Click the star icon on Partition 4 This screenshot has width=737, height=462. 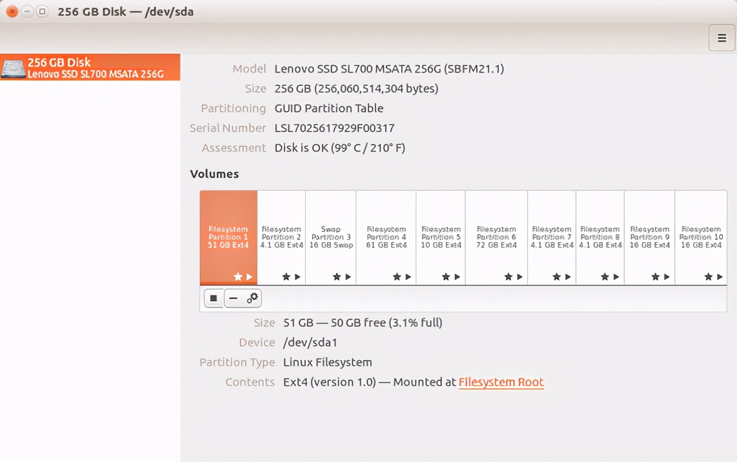(x=397, y=277)
